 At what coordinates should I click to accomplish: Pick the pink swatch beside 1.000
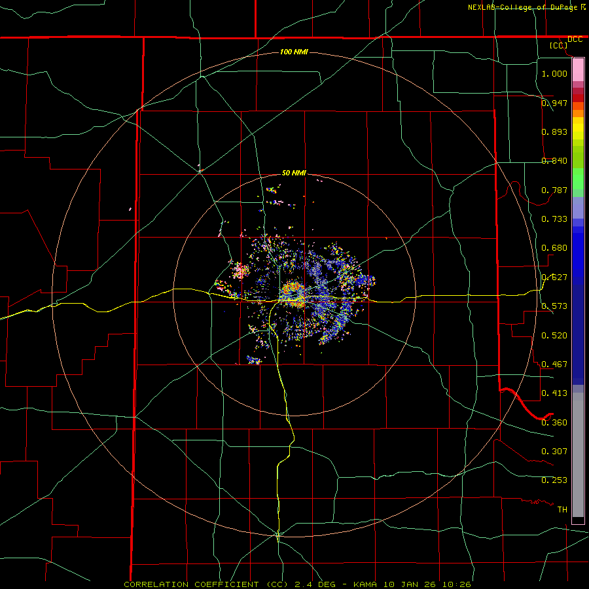click(578, 70)
